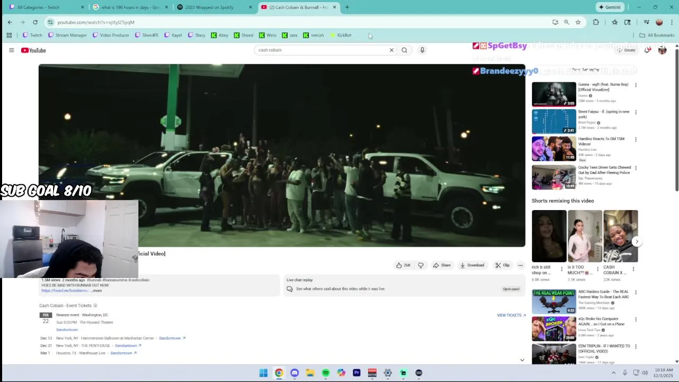Image resolution: width=679 pixels, height=382 pixels.
Task: Open the All Bookmarks folder
Action: click(657, 35)
